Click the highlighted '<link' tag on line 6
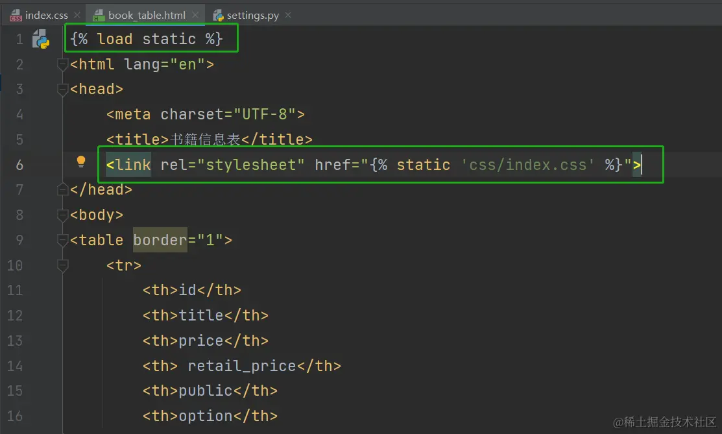Image resolution: width=722 pixels, height=434 pixels. [x=128, y=165]
